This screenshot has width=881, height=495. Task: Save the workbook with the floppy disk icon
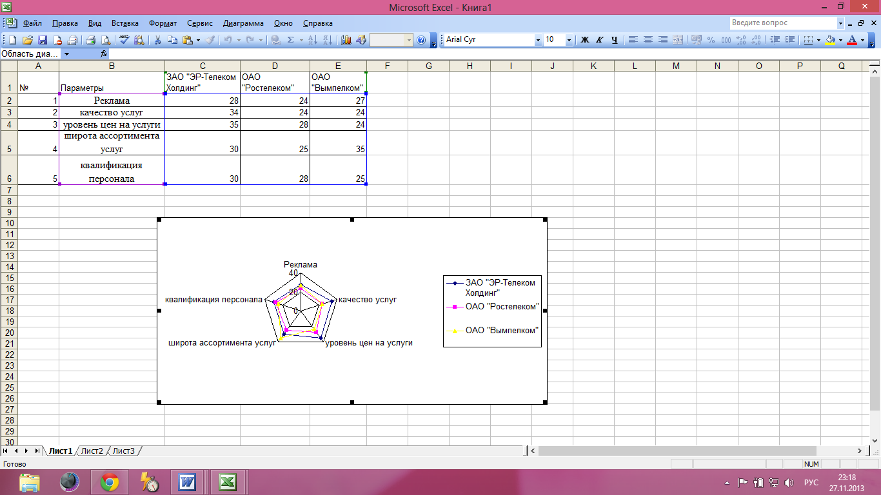[43, 40]
